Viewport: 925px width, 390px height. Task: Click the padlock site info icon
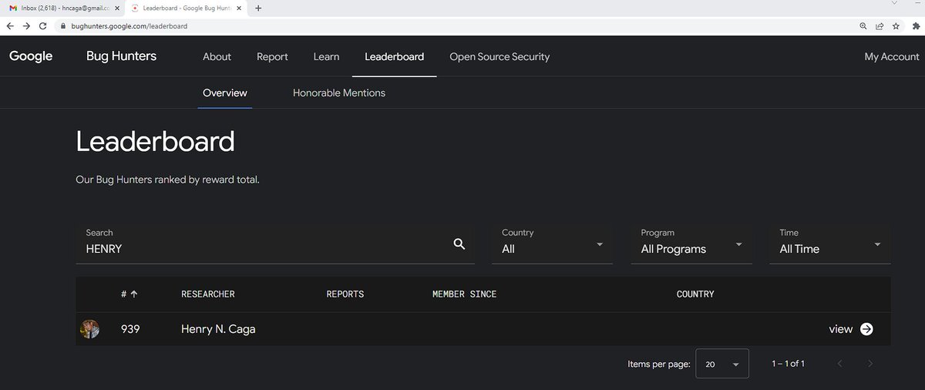coord(64,25)
